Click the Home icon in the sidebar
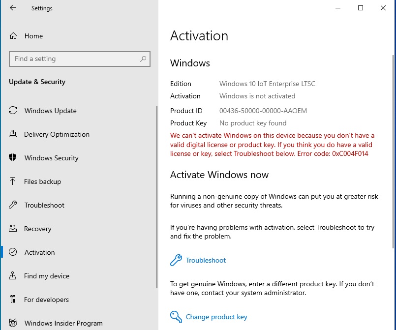 (13, 36)
